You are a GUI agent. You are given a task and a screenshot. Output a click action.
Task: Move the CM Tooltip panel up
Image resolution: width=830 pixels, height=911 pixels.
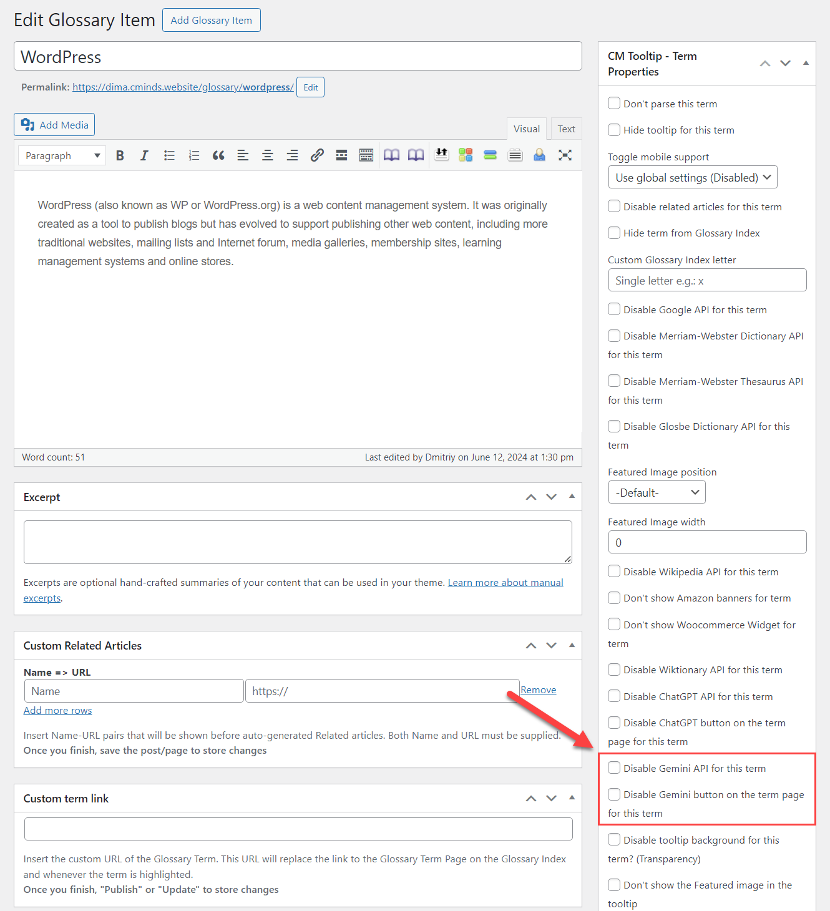(x=765, y=64)
